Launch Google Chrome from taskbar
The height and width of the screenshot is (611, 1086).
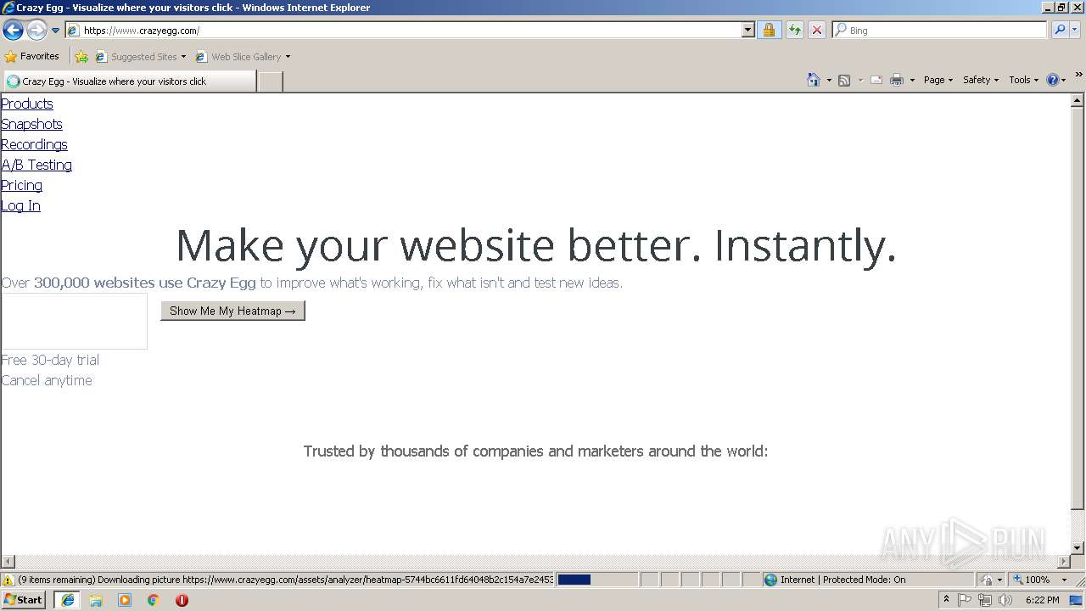coord(154,600)
